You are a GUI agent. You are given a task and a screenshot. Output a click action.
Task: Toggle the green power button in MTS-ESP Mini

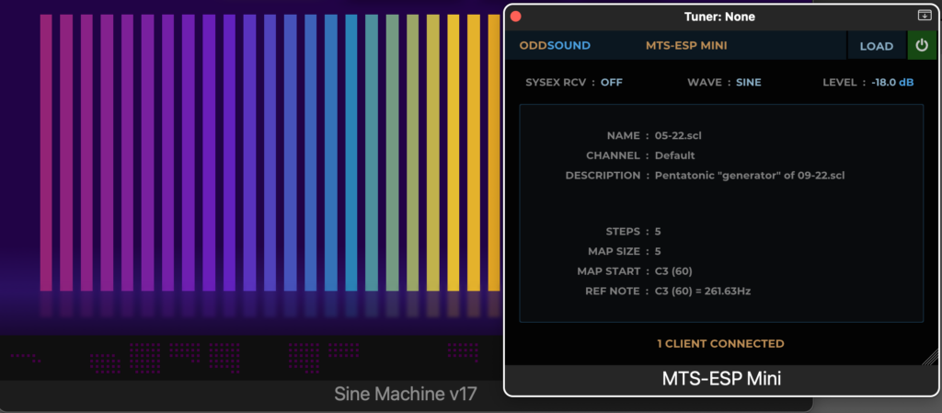tap(922, 46)
